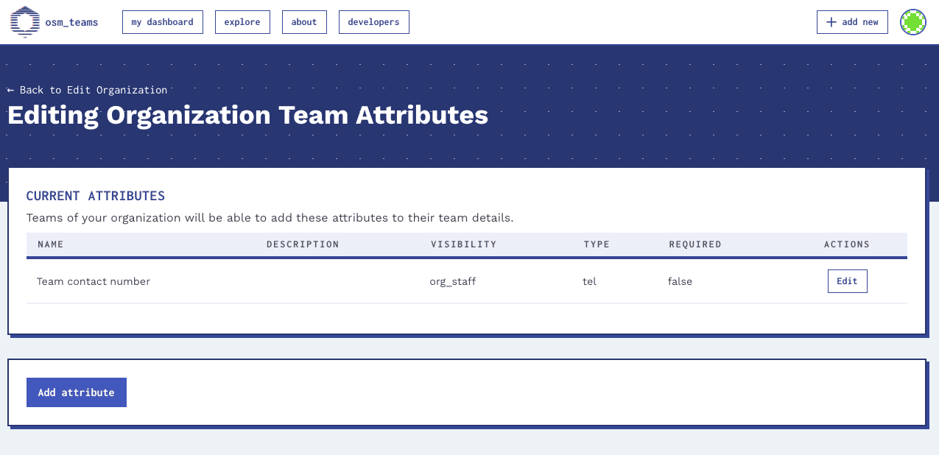Follow the Back to Edit Organization link

(x=86, y=90)
